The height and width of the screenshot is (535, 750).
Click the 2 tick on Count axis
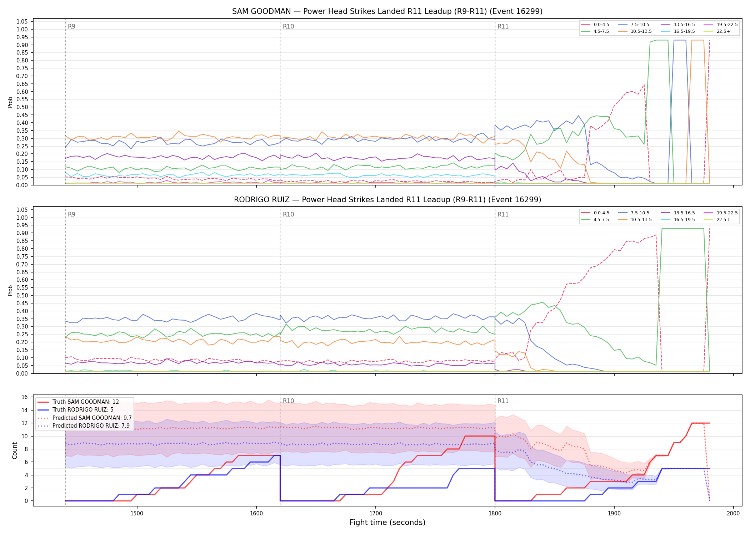(26, 488)
